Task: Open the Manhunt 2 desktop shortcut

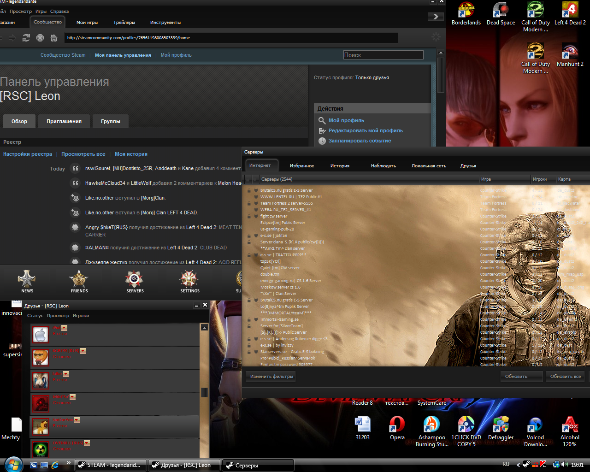Action: click(x=570, y=55)
